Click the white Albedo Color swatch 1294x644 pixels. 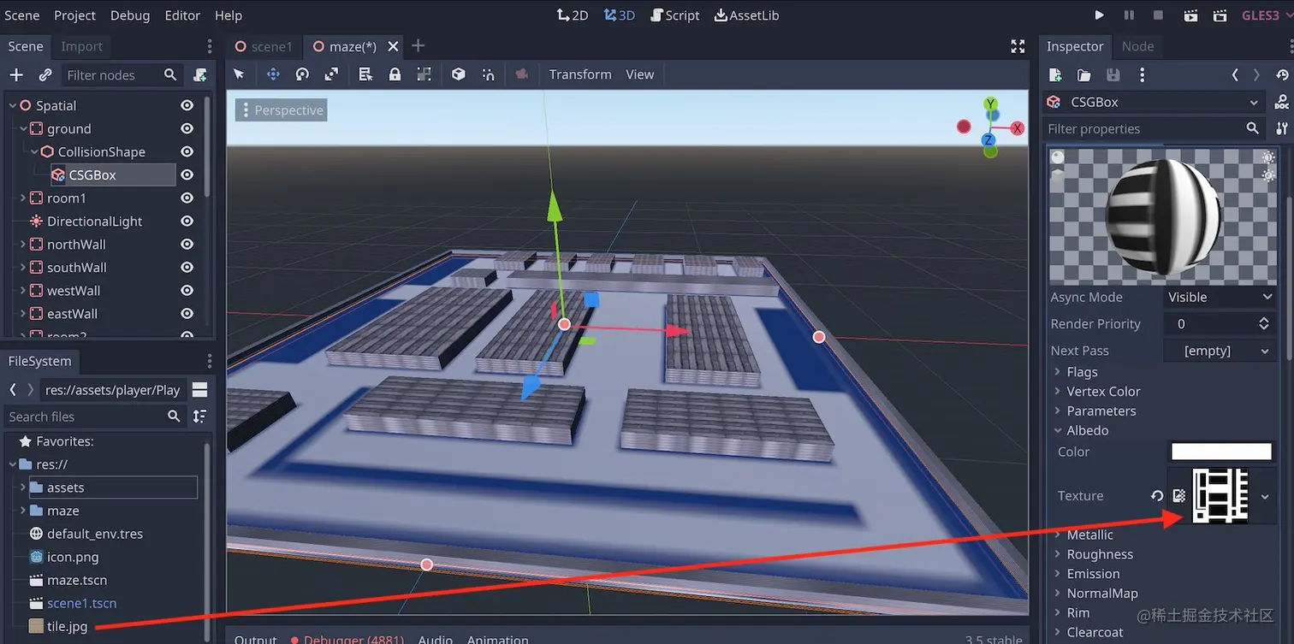pyautogui.click(x=1221, y=452)
